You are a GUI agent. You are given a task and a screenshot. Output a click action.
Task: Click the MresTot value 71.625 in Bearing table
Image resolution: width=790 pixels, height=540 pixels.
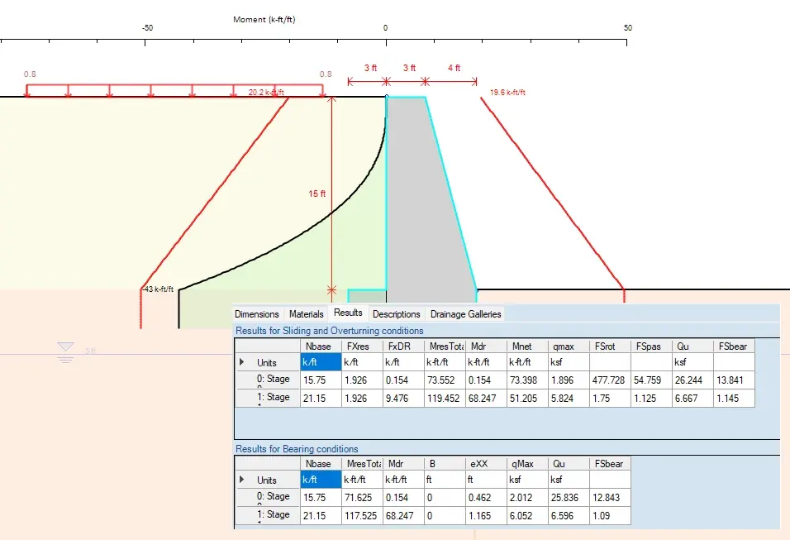click(x=362, y=498)
